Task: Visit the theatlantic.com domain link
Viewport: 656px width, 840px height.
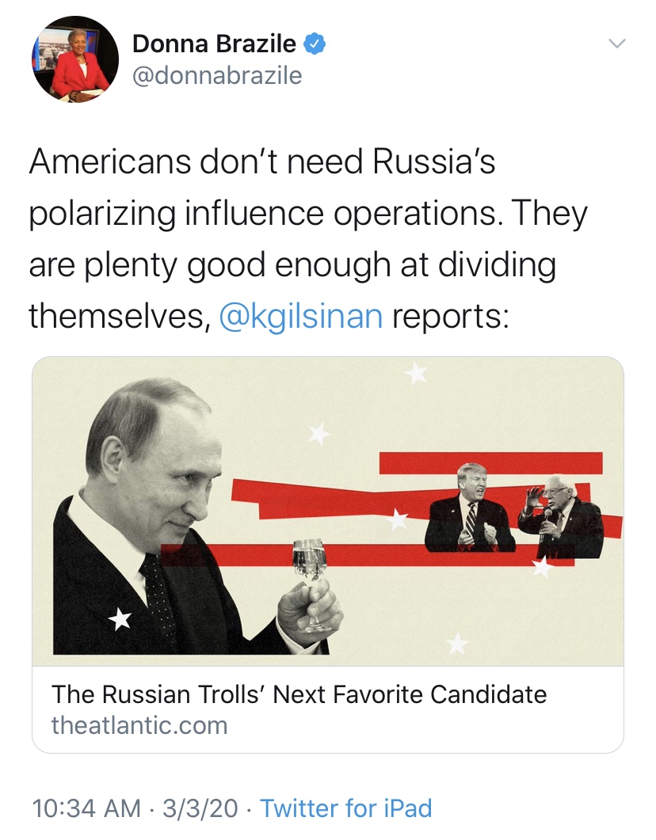Action: tap(139, 724)
